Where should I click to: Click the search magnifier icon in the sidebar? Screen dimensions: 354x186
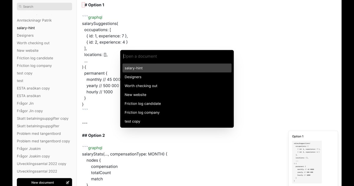point(20,6)
